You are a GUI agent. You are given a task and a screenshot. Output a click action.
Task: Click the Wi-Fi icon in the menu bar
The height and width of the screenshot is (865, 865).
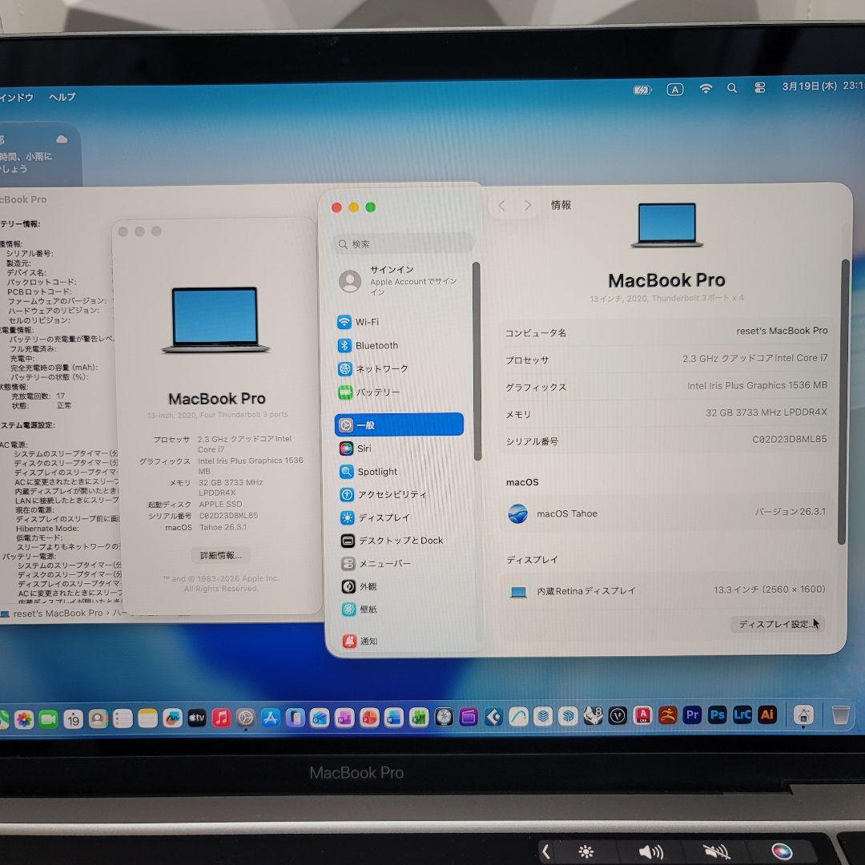(x=706, y=88)
